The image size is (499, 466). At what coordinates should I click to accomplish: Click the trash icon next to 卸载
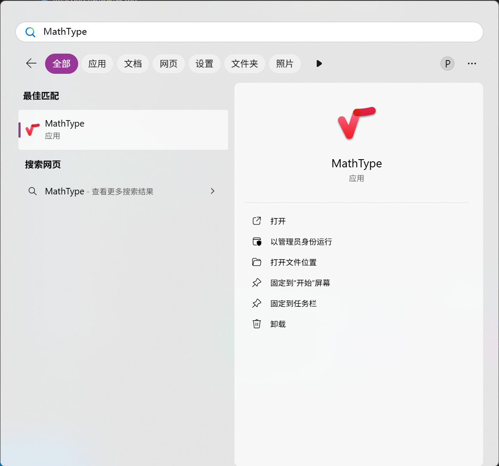[x=257, y=324]
